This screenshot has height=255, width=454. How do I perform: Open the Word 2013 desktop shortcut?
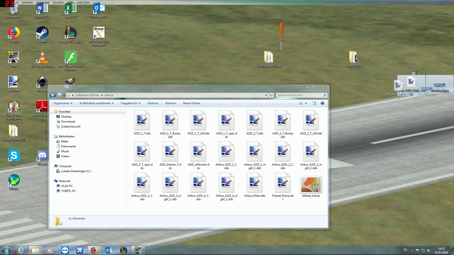pos(42,11)
